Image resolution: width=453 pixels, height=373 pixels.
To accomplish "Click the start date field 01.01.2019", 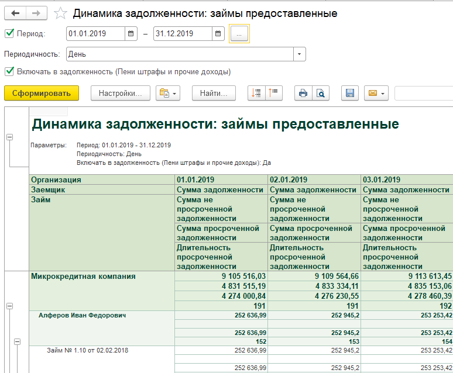I will click(95, 34).
